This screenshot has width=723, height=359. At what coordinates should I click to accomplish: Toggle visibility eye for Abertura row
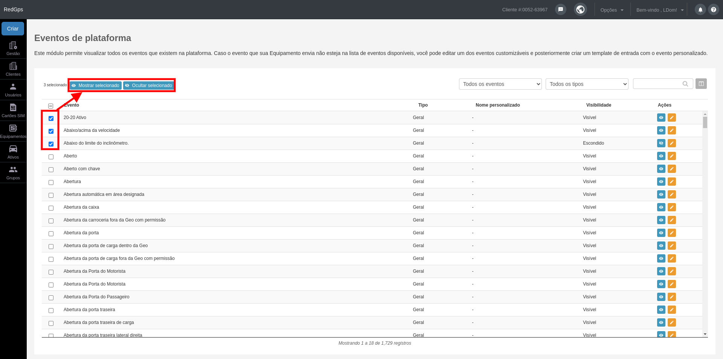point(661,182)
